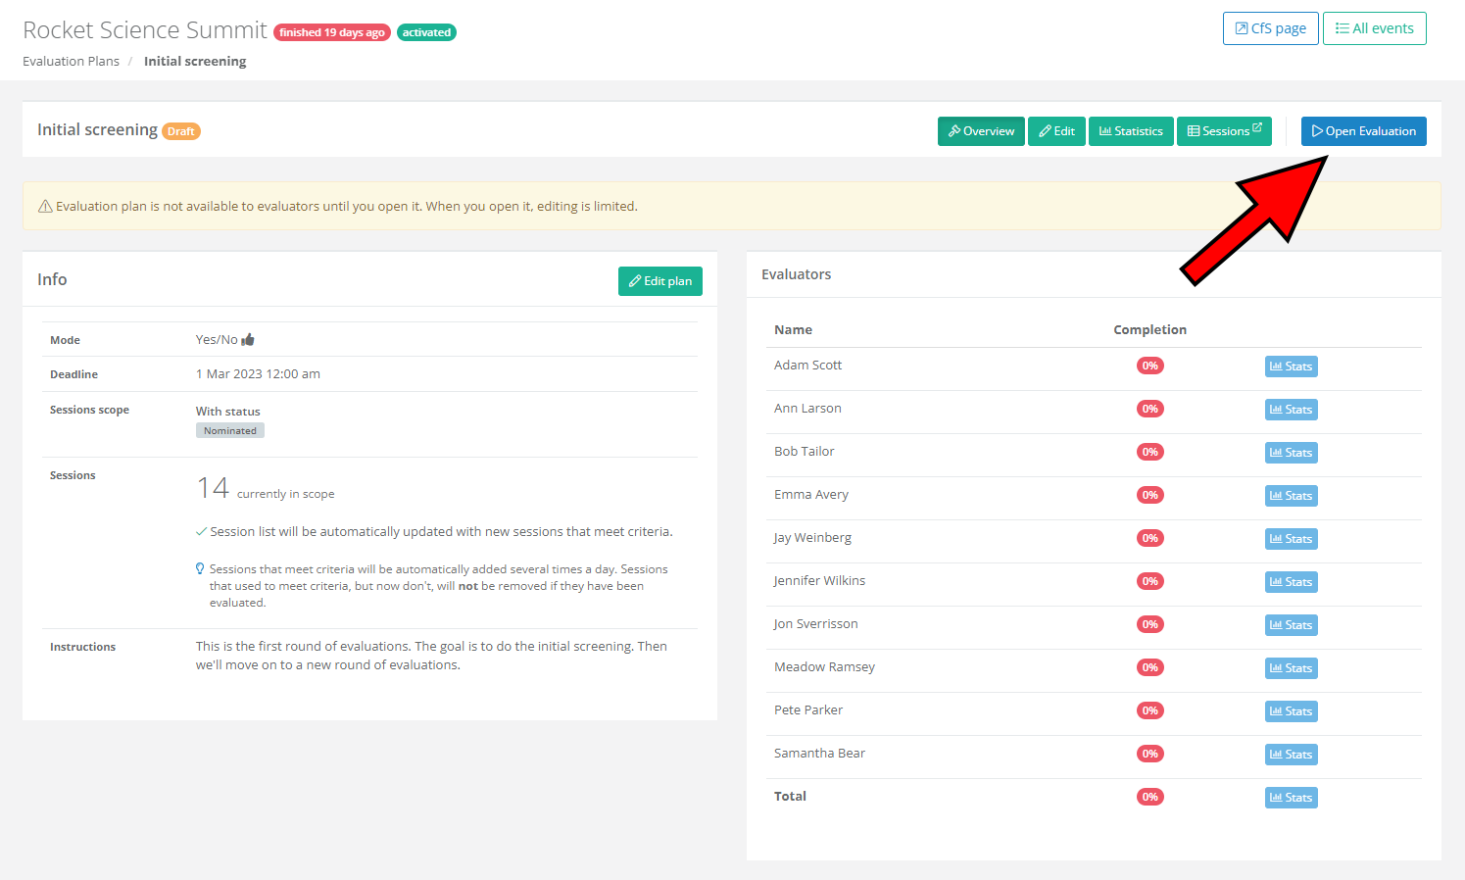Viewport: 1465px width, 880px height.
Task: Click Samantha Bear's 0% completion badge
Action: [x=1149, y=754]
